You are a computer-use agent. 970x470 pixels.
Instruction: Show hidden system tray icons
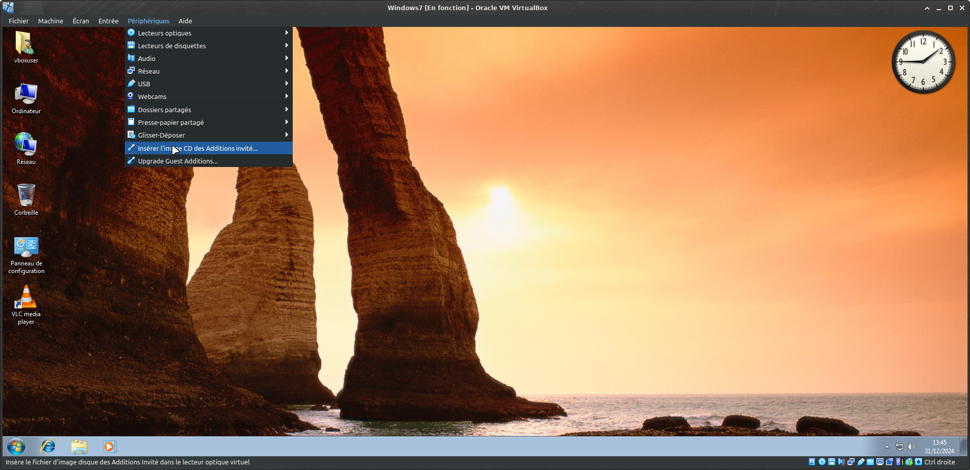(x=887, y=447)
